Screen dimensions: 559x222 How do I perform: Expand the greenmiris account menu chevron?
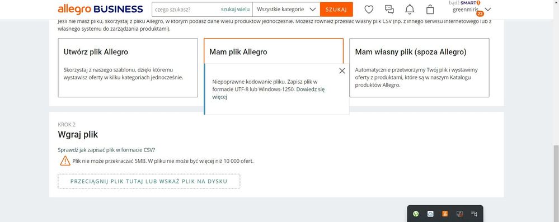pyautogui.click(x=488, y=10)
